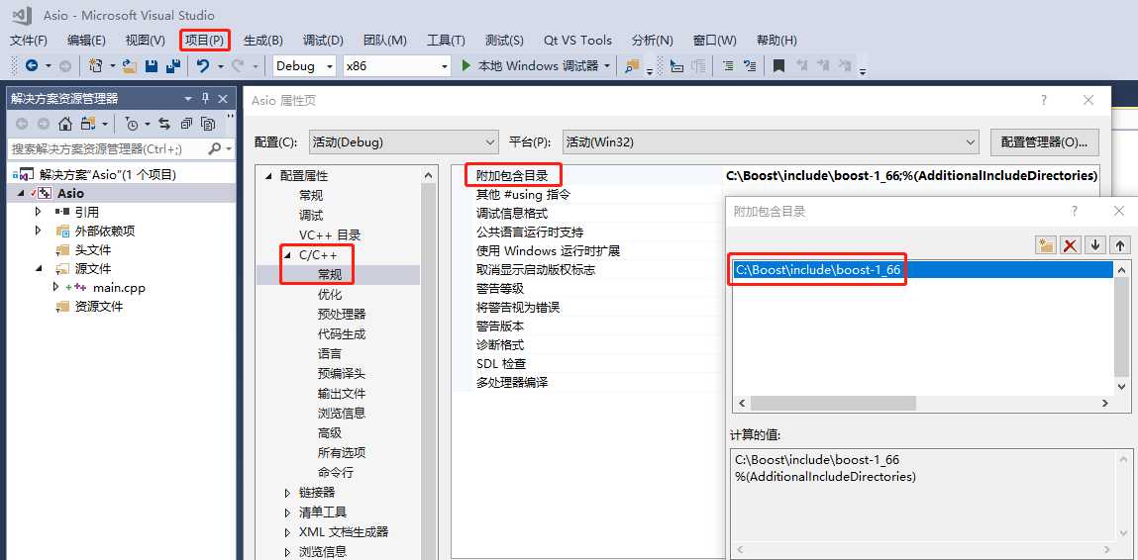1138x560 pixels.
Task: Select the 预处理器 property page
Action: coord(341,314)
